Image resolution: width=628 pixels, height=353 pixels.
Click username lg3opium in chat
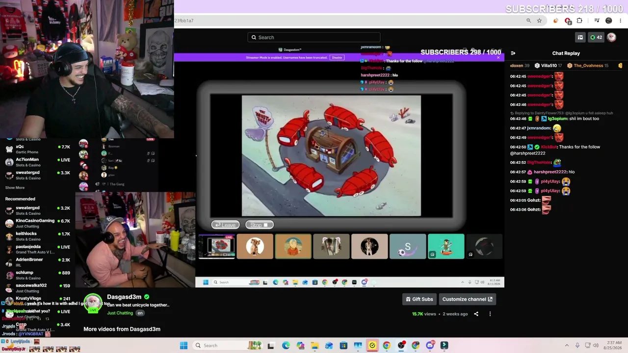click(x=557, y=119)
